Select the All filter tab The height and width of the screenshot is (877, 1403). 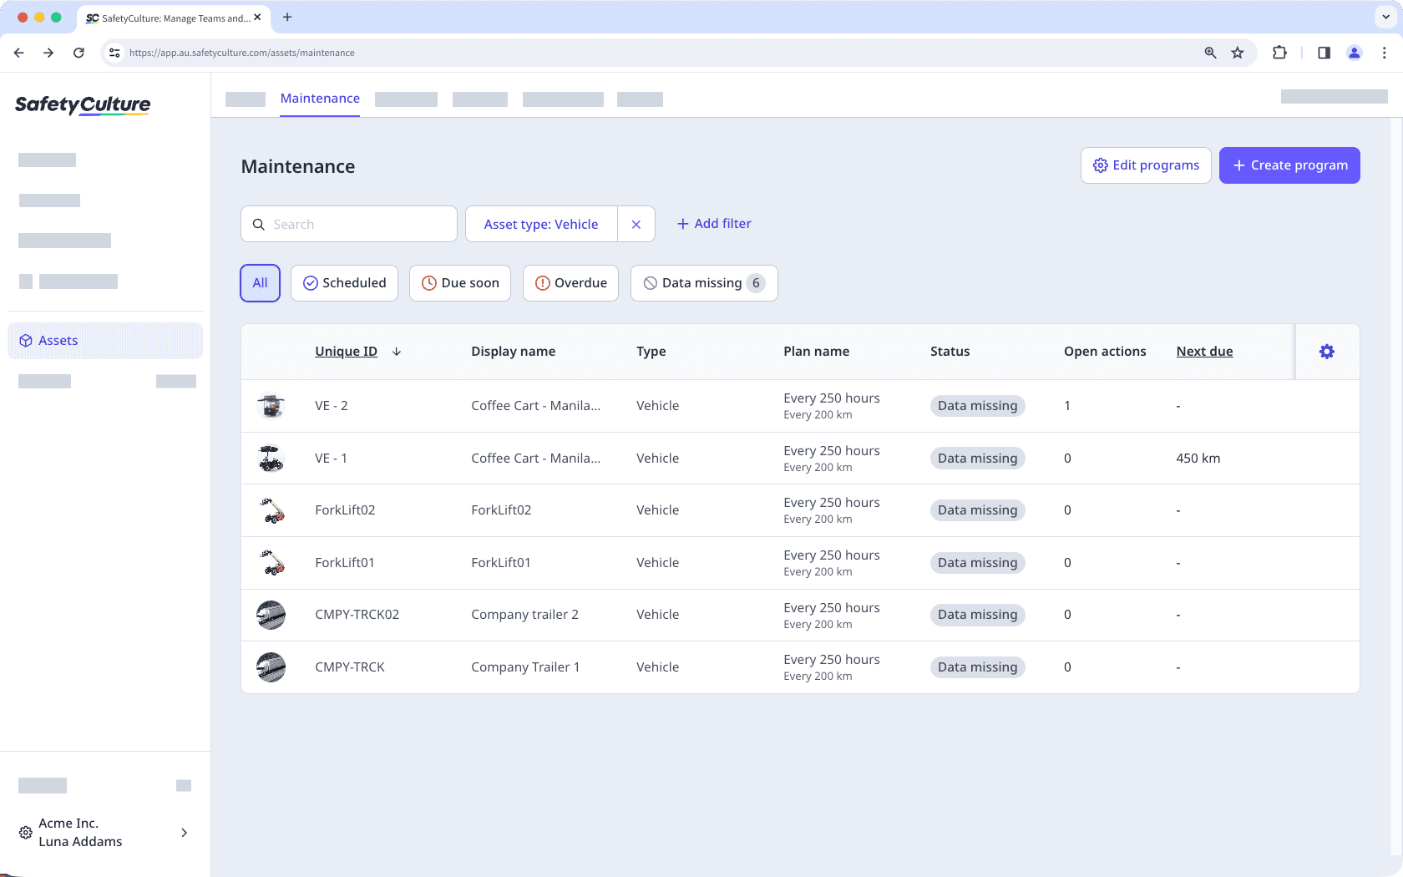click(260, 283)
